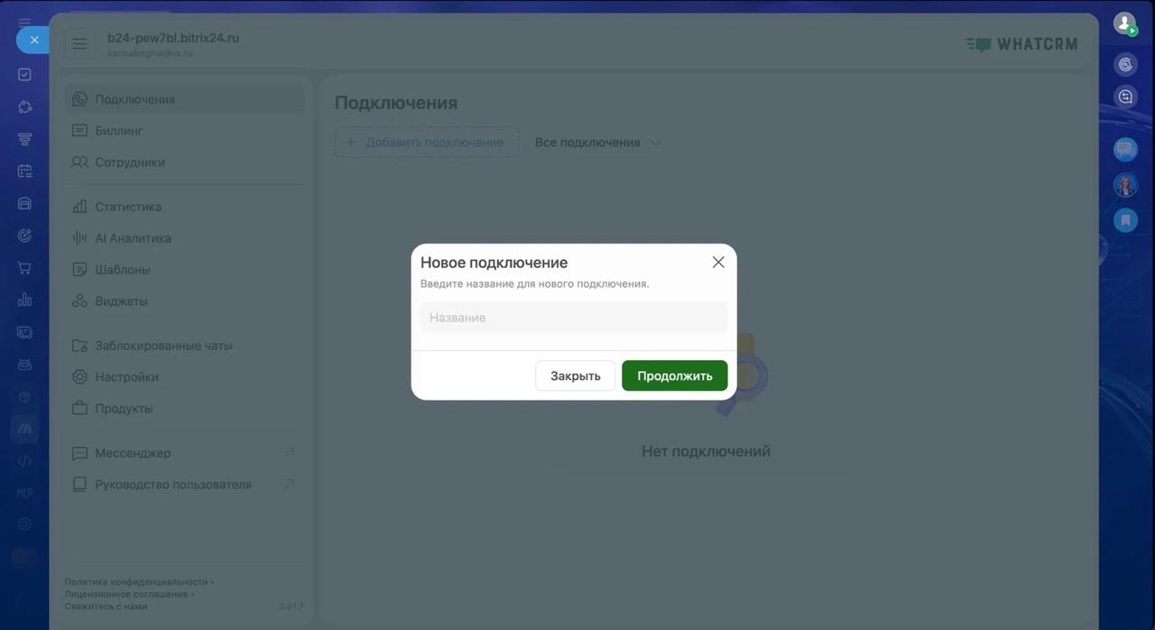Click Добавить подключение button
The width and height of the screenshot is (1155, 630).
click(427, 143)
